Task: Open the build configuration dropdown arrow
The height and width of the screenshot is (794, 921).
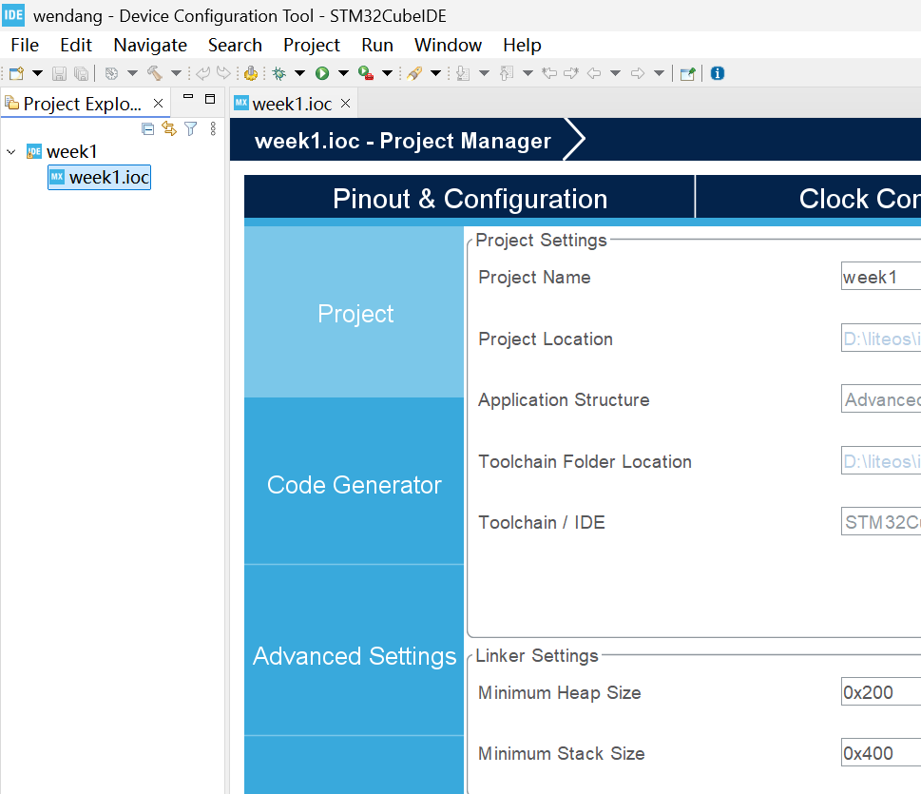Action: [133, 73]
